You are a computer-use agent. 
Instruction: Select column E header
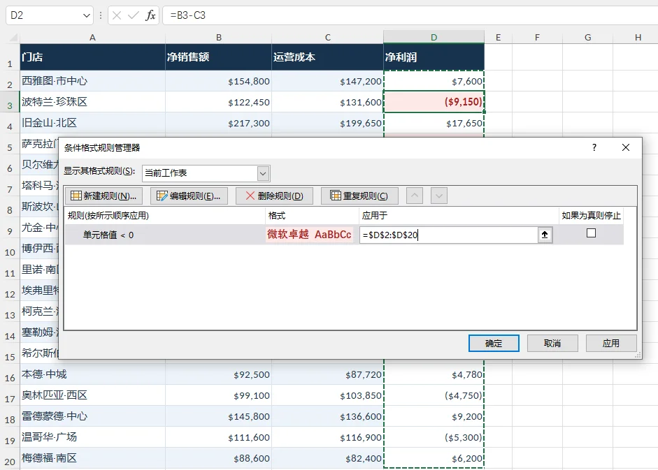pos(498,37)
